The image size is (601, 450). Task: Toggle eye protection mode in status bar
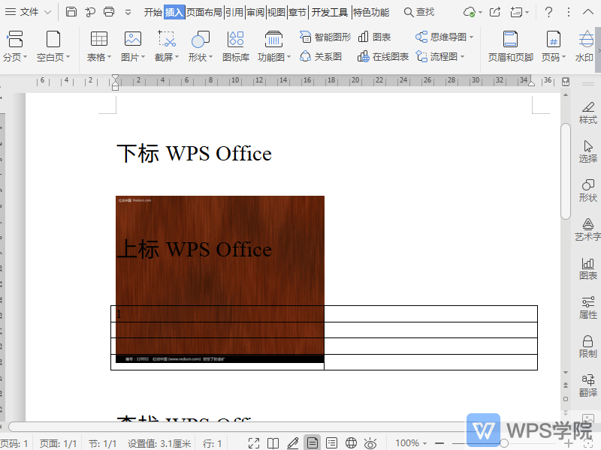click(370, 443)
